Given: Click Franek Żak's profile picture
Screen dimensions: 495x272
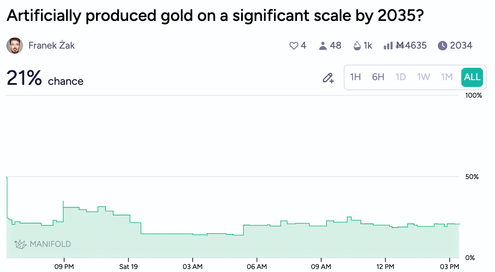Looking at the screenshot, I should point(15,45).
